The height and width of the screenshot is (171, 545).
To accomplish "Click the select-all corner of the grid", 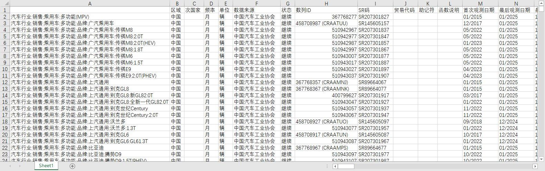I will tap(5, 3).
